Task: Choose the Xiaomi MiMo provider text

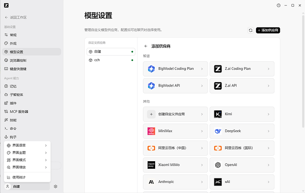Action: (169, 165)
